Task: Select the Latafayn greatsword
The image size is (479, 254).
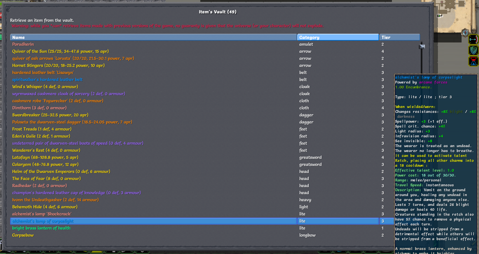Action: tap(153, 157)
